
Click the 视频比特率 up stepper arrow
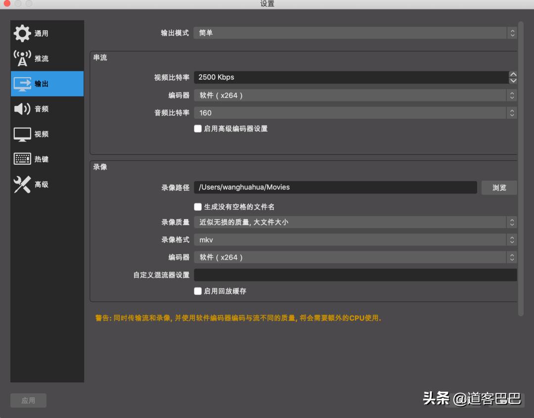coord(513,74)
